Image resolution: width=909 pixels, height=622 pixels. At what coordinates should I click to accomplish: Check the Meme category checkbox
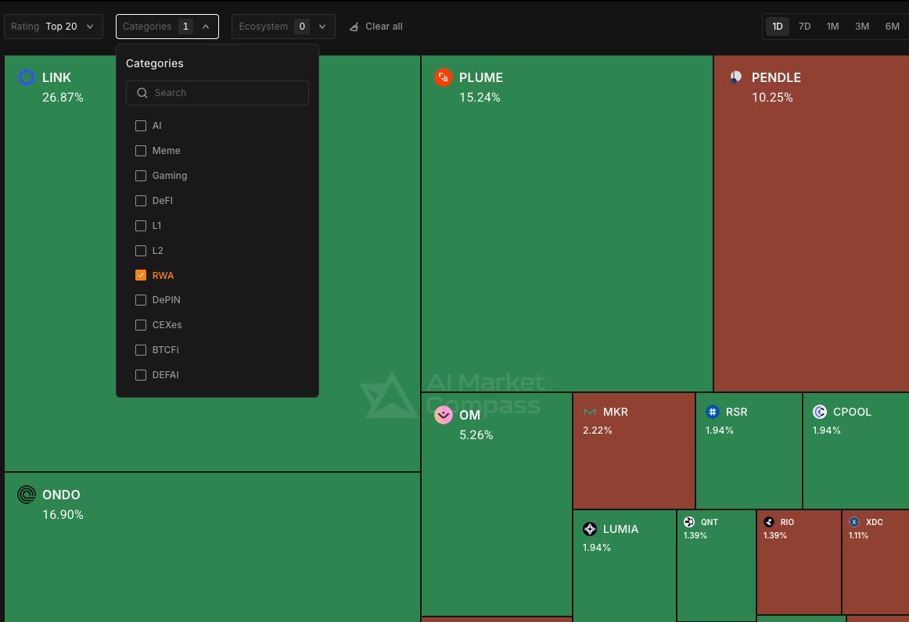(140, 151)
